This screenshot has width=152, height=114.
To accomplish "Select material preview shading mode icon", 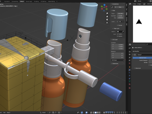I will (x=98, y=113).
